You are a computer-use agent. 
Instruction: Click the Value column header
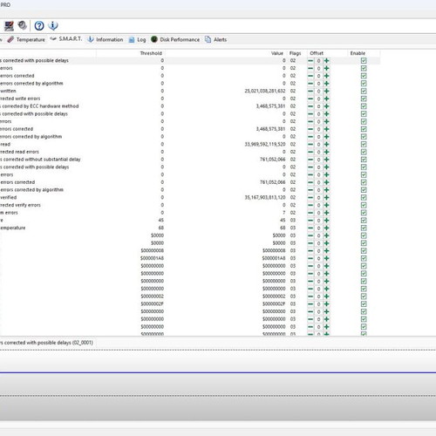[277, 53]
